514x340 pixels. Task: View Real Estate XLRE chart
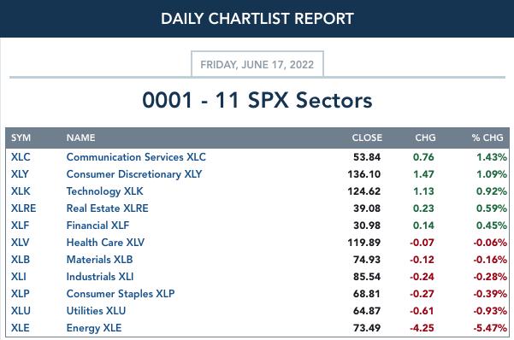[x=107, y=208]
